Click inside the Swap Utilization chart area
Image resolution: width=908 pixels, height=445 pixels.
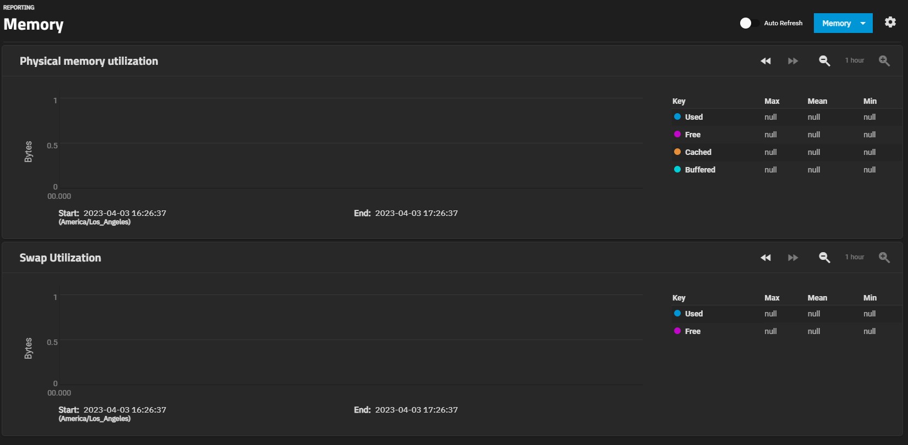(351, 340)
